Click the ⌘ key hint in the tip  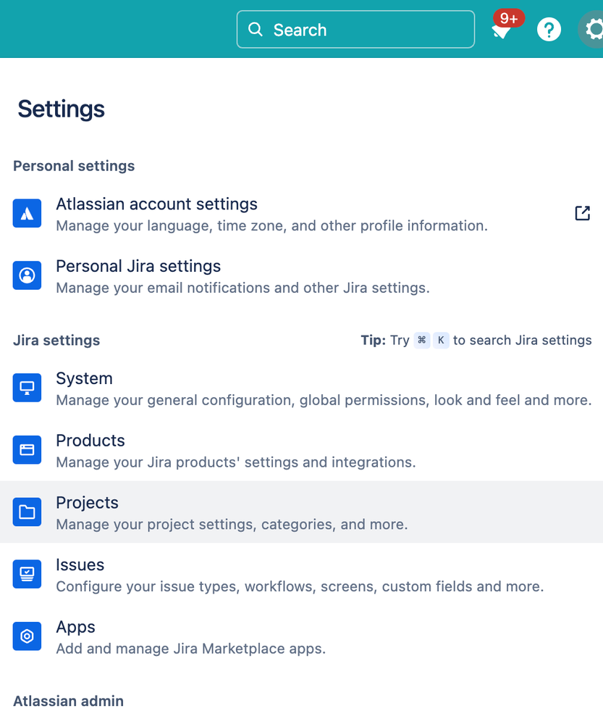click(422, 341)
